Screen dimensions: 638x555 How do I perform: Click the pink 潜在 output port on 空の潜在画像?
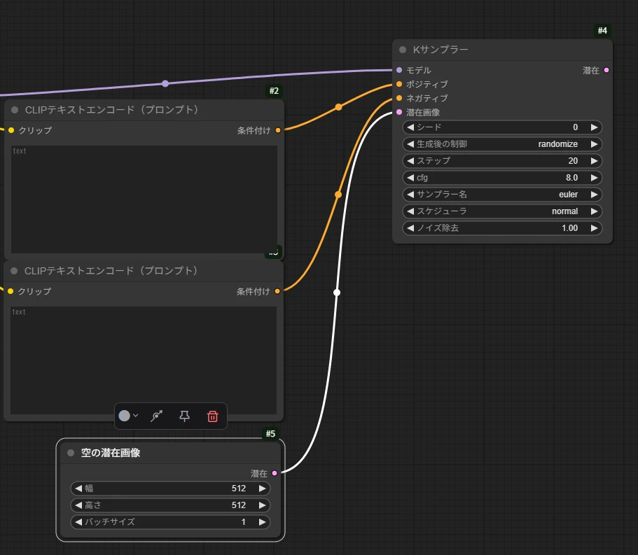[275, 473]
